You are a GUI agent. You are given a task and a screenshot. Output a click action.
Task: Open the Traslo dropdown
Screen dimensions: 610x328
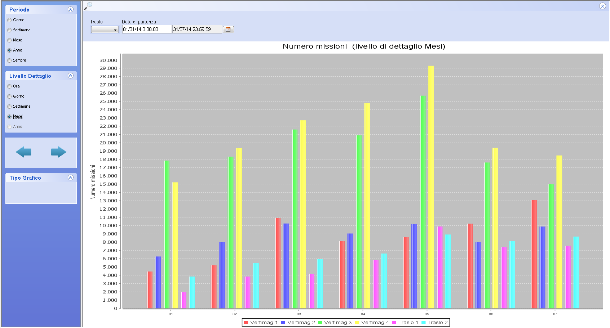tap(105, 30)
